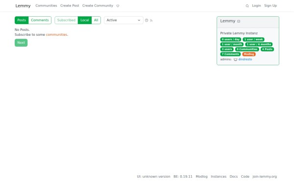Screen dimensions: 294x184
Task: Follow the orange communities link
Action: [56, 34]
